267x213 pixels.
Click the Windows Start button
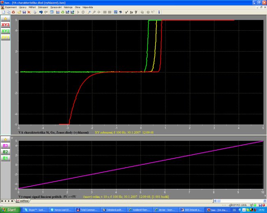tap(10, 210)
